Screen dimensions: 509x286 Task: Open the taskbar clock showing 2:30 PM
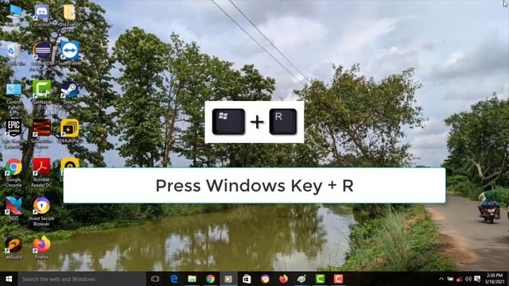click(x=495, y=279)
